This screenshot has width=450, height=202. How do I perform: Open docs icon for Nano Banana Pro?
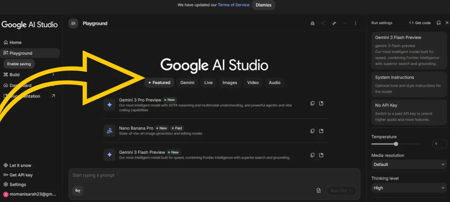(x=321, y=131)
